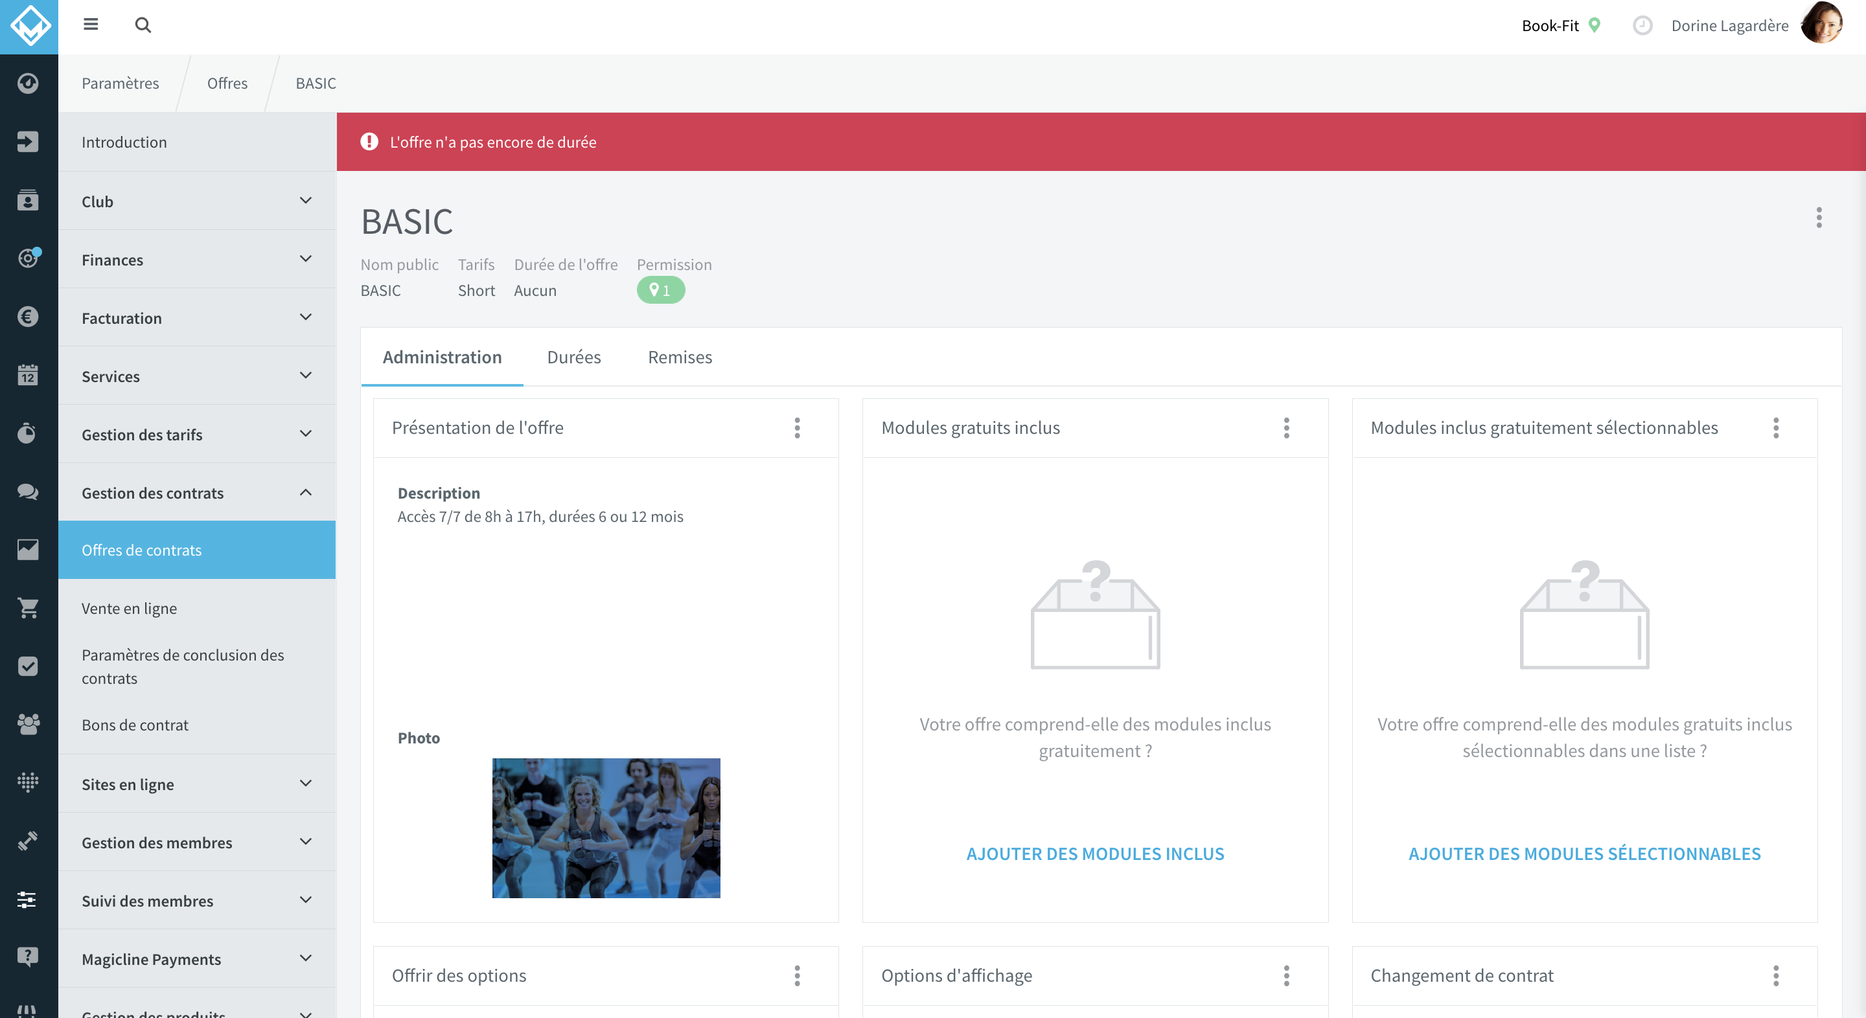The image size is (1866, 1018).
Task: Open Offrir des options three-dot menu
Action: (797, 976)
